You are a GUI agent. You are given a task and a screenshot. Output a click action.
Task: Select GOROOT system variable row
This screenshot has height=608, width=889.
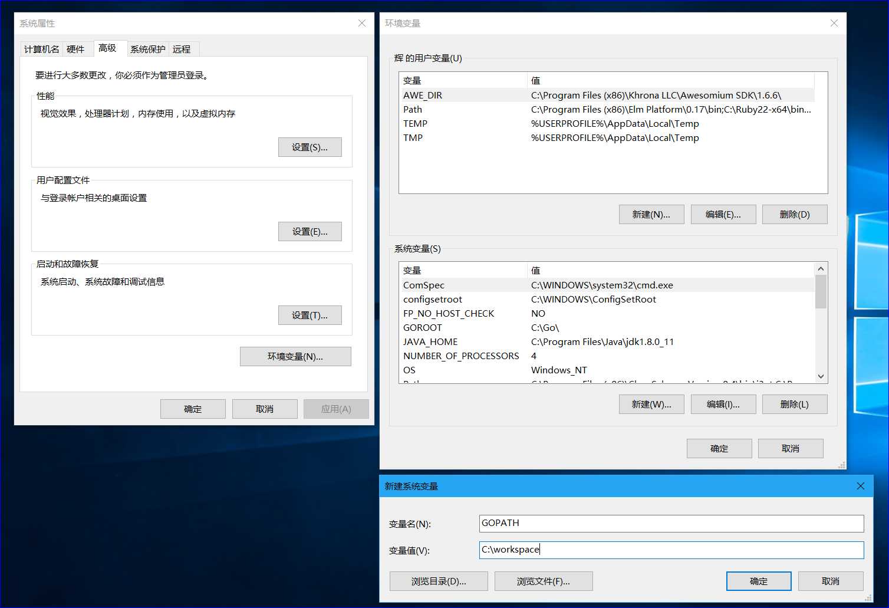coord(607,327)
